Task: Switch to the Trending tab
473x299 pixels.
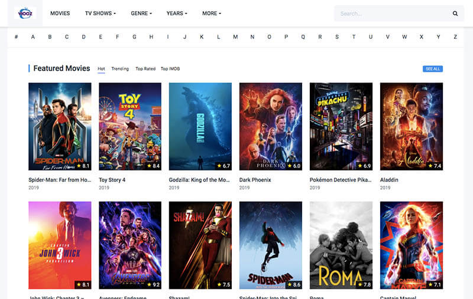Action: click(120, 68)
